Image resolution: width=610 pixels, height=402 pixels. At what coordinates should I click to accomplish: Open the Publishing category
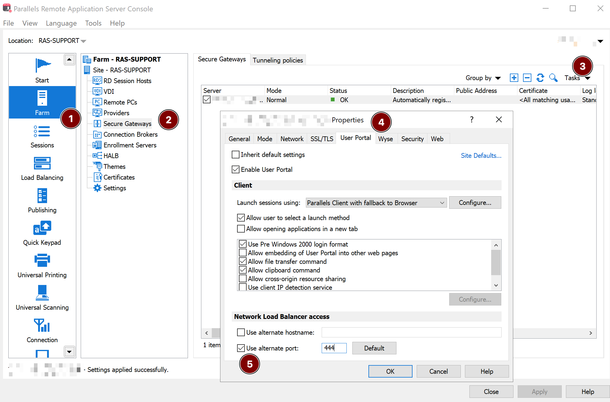pos(42,201)
